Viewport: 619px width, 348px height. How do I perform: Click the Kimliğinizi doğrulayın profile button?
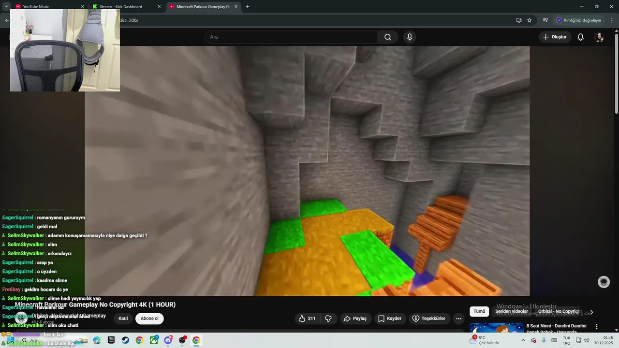tap(579, 20)
